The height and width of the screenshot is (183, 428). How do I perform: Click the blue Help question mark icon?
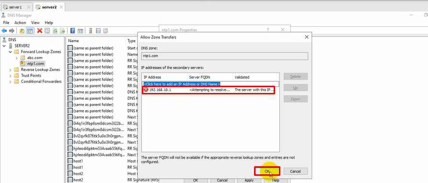[x=72, y=31]
